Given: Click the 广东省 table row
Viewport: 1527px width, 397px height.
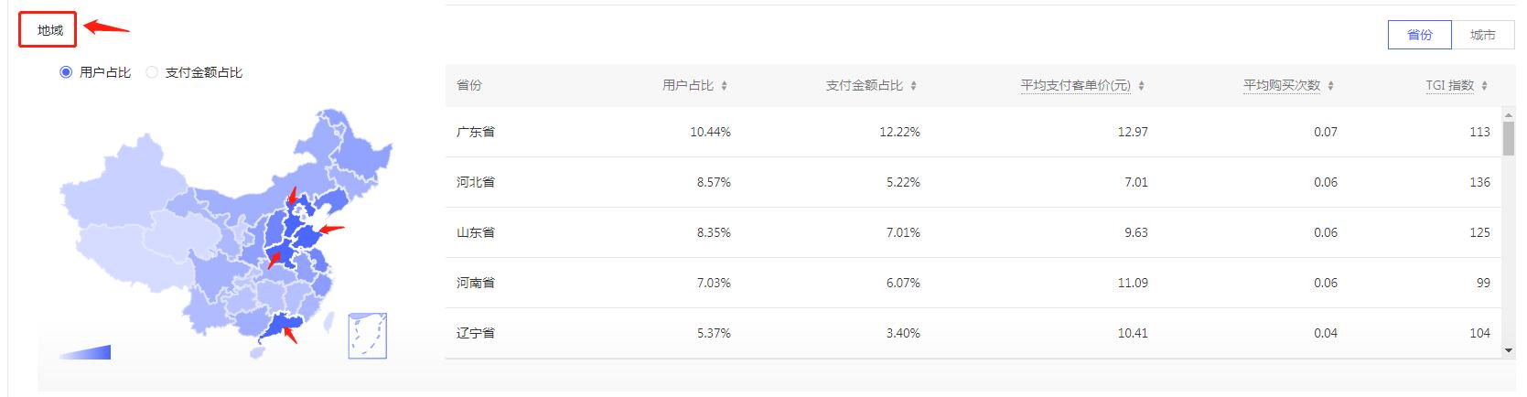Looking at the screenshot, I should pos(973,132).
